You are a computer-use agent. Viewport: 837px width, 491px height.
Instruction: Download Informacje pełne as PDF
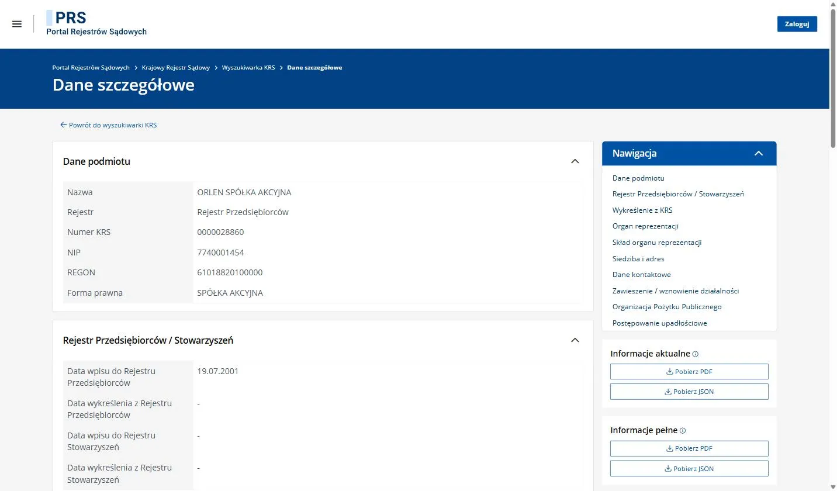[x=689, y=448]
